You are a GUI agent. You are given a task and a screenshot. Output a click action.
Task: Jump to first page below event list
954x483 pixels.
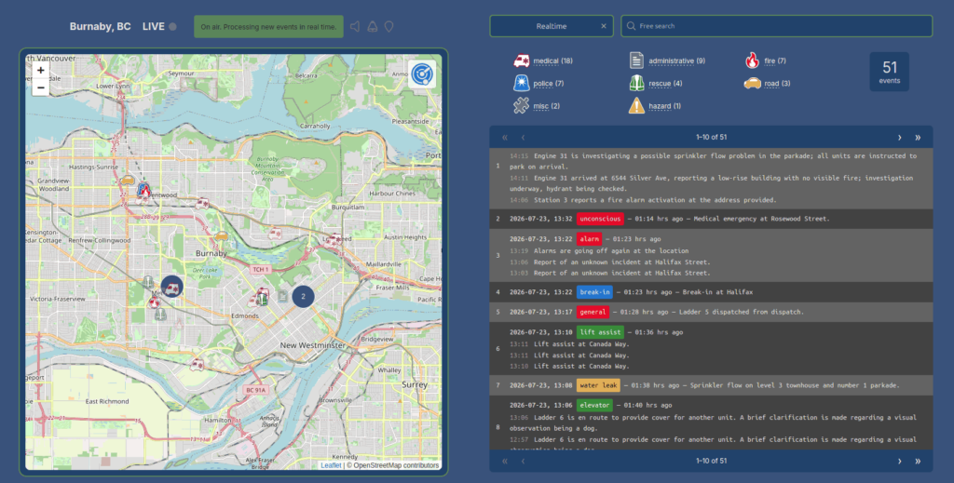[x=504, y=461]
